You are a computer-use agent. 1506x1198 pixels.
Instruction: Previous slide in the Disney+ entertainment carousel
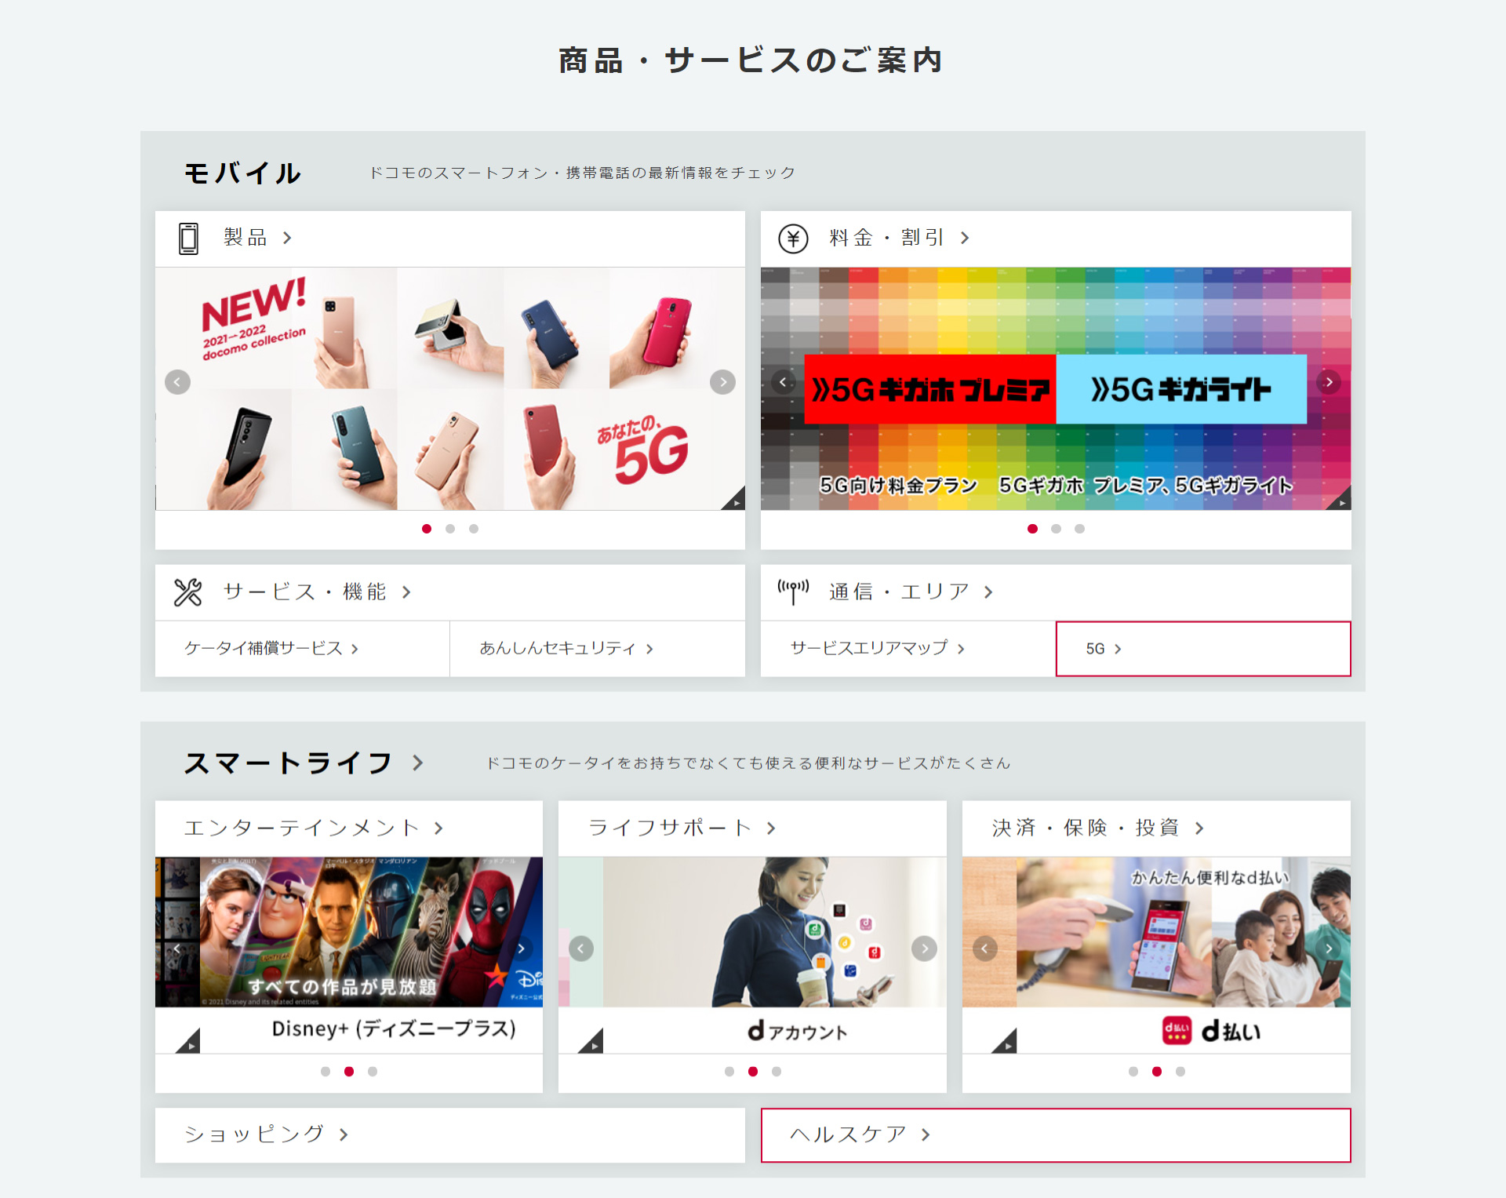[176, 949]
